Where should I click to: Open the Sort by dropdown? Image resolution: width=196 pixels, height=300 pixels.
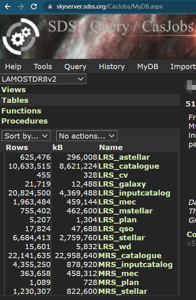[x=26, y=136]
